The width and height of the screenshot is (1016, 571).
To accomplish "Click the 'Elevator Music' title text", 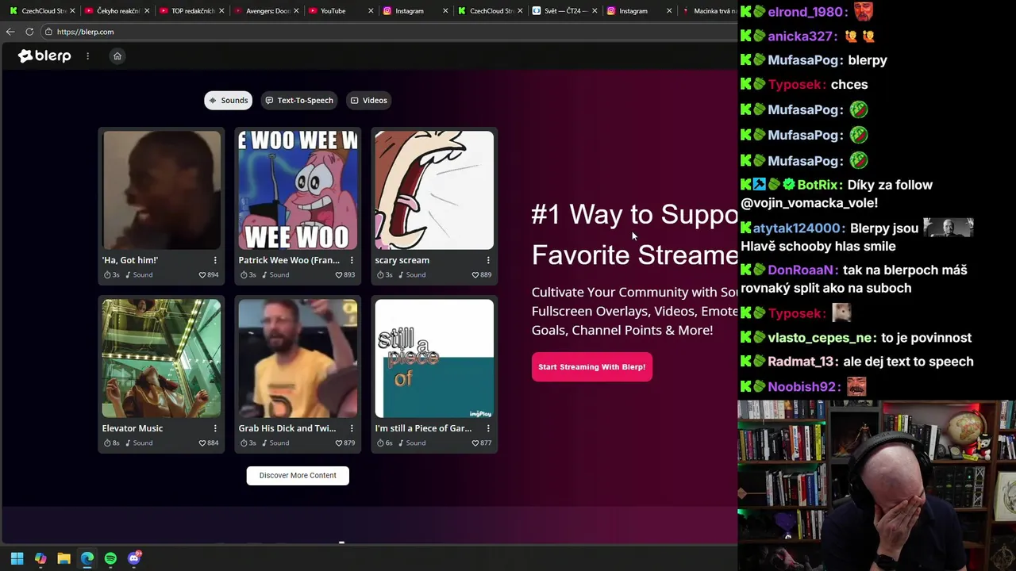I will tap(133, 428).
